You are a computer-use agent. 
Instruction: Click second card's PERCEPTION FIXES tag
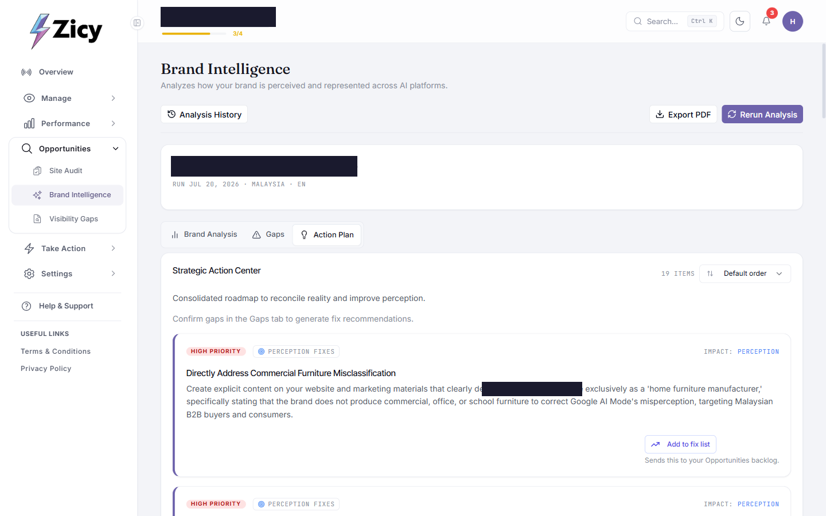pyautogui.click(x=296, y=504)
